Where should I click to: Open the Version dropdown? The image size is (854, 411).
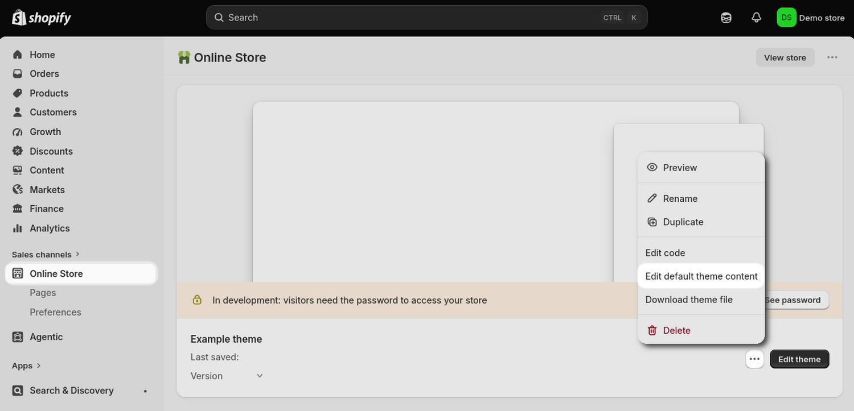(227, 376)
